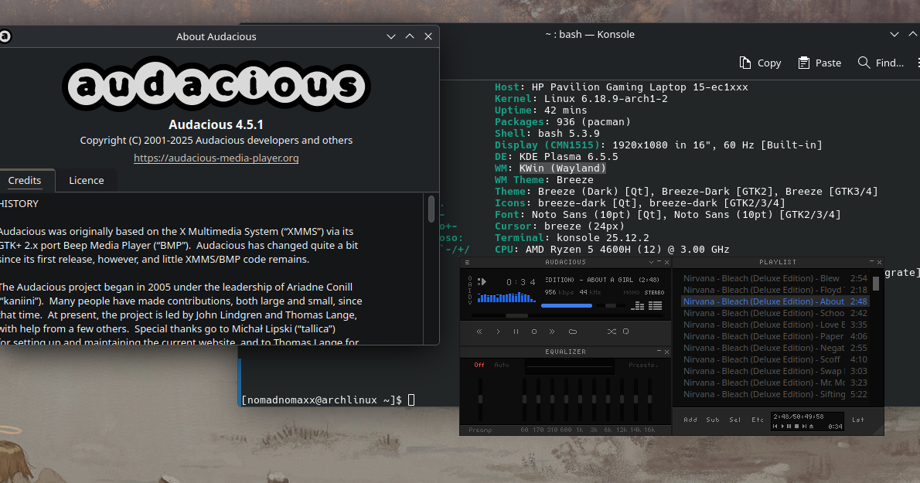The height and width of the screenshot is (483, 920).
Task: Open the Audacious player main menu icon
Action: point(467,262)
